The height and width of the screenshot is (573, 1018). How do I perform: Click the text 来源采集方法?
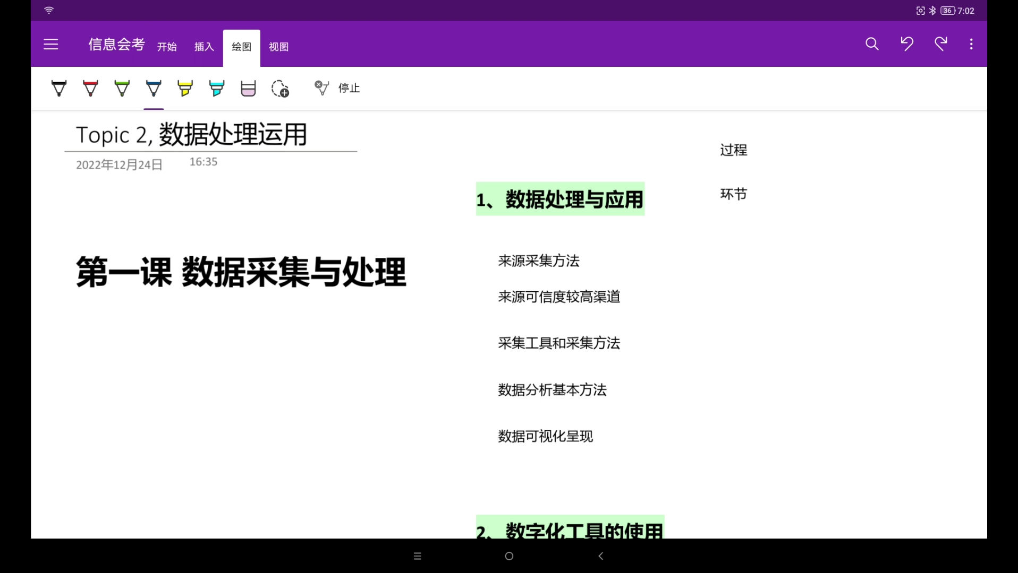coord(539,261)
